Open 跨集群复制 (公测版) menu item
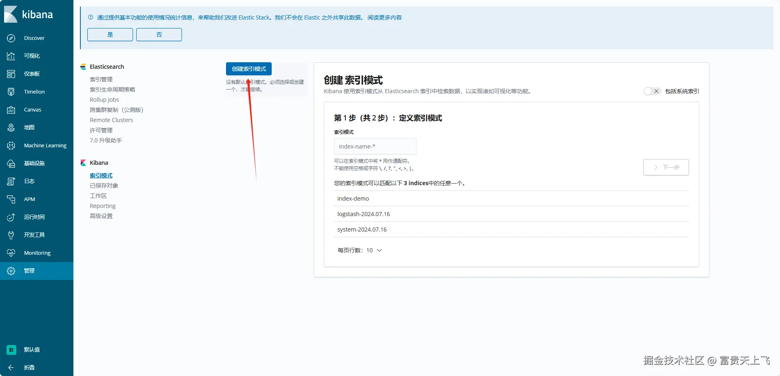This screenshot has width=780, height=376. 117,110
